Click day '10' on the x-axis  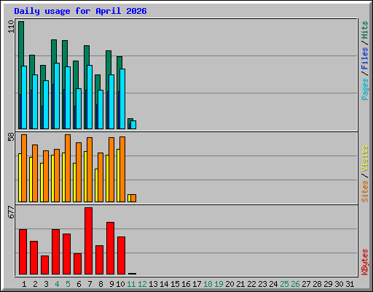tap(120, 284)
